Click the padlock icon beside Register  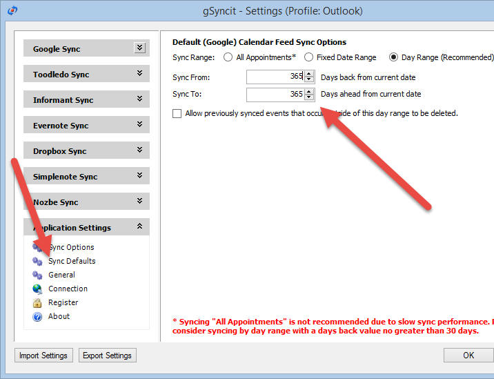37,302
